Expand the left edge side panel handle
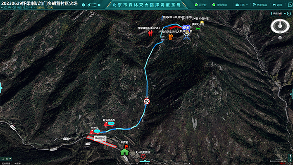Viewport: 293px width, 165px height. [x=1, y=88]
